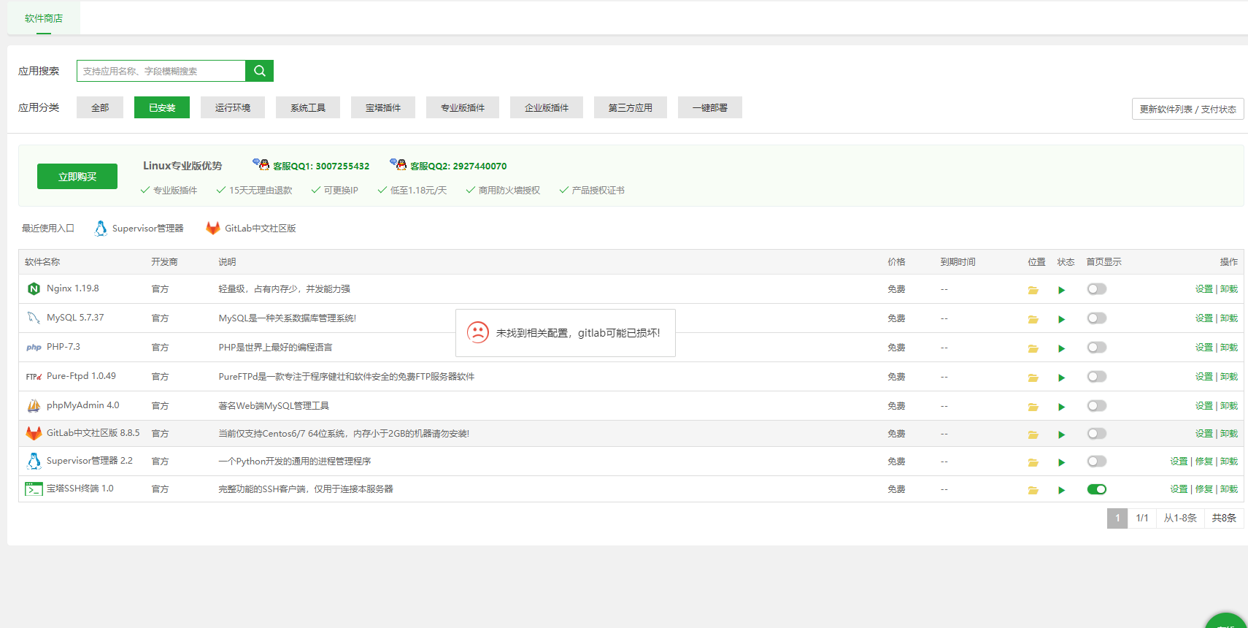Click the 客服QQ2: 2927440070 contact text
The image size is (1248, 628).
pyautogui.click(x=458, y=166)
